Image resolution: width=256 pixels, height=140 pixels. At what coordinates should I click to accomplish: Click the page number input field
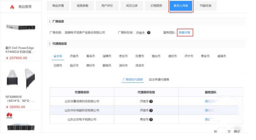coord(222,131)
